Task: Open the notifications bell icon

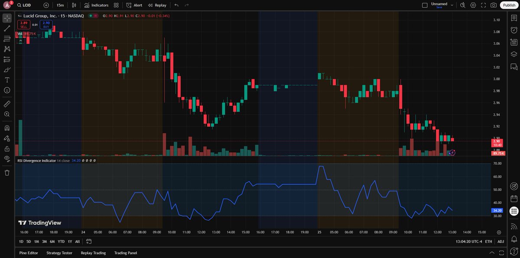Action: click(514, 239)
